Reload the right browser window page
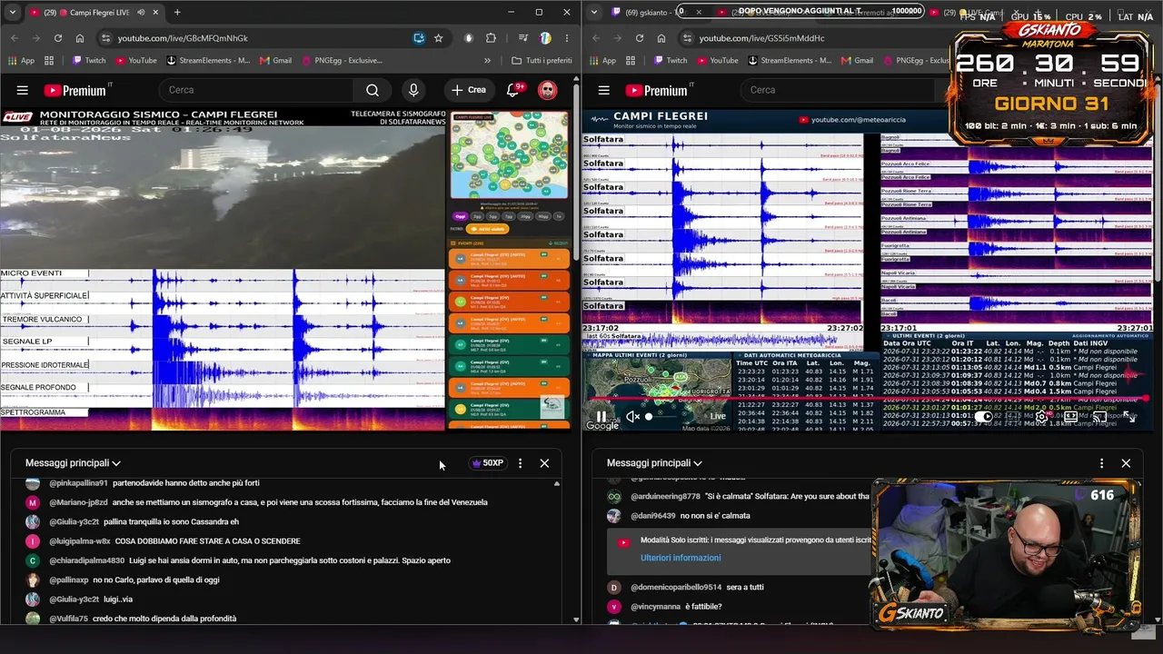Screen dimensions: 1163x654 click(640, 38)
